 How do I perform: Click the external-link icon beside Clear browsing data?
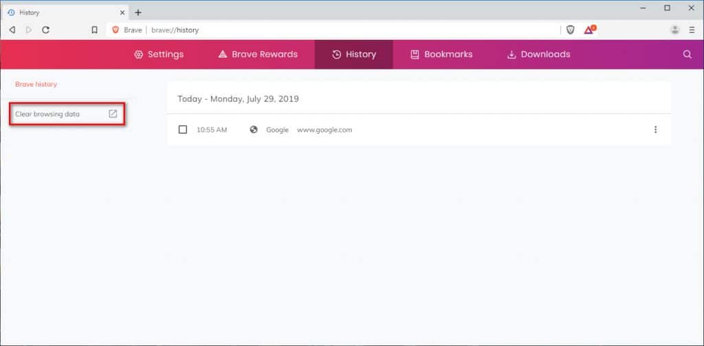coord(113,114)
